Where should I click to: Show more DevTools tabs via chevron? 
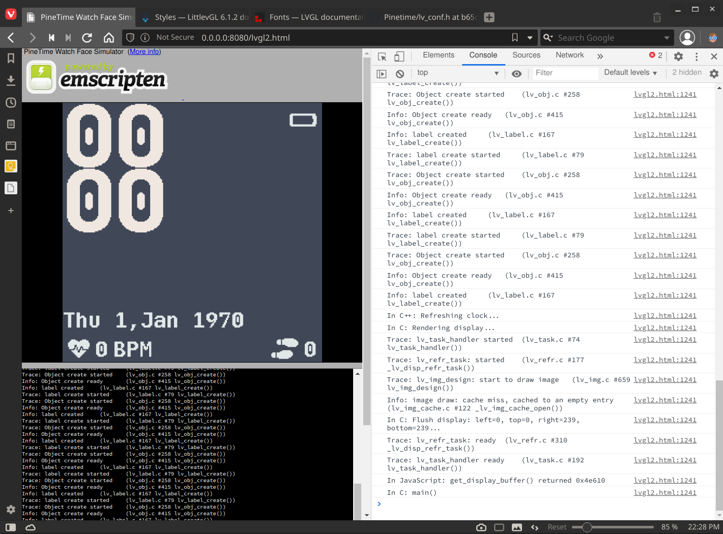tap(600, 56)
